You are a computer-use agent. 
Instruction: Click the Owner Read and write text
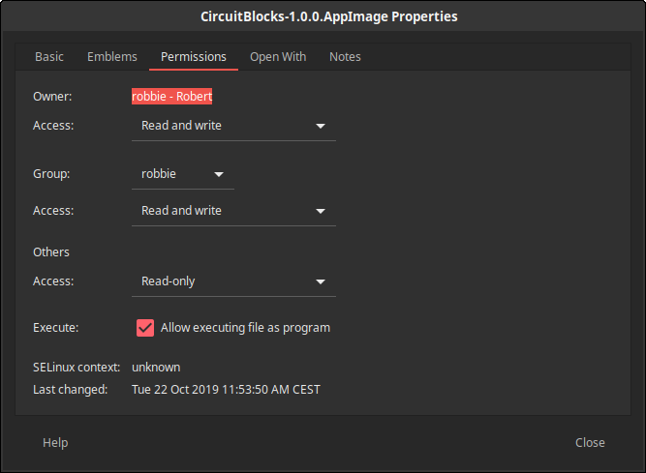click(181, 126)
